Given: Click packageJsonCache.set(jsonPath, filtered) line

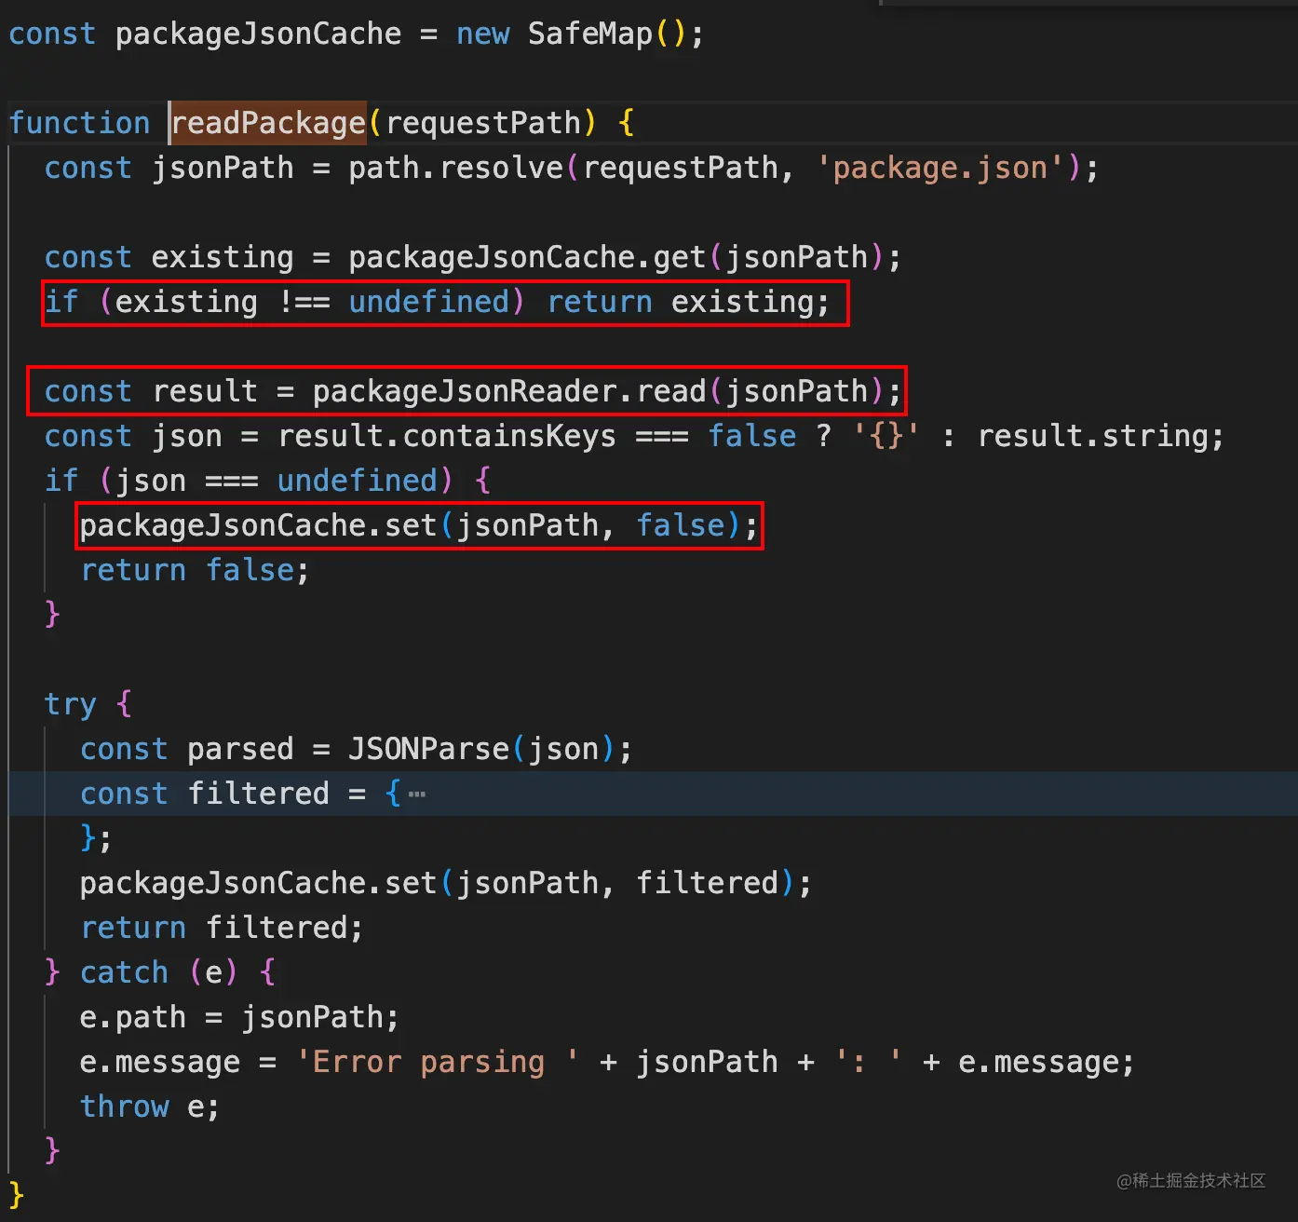Looking at the screenshot, I should (x=445, y=884).
